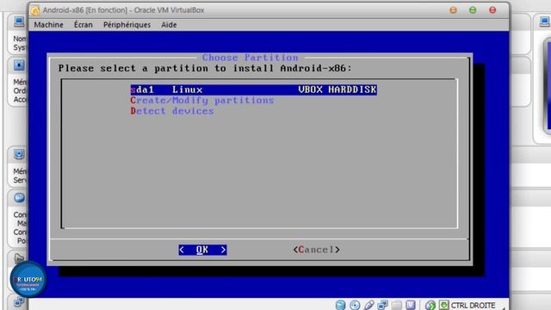The width and height of the screenshot is (551, 310).
Task: Open the Écran menu
Action: (84, 25)
